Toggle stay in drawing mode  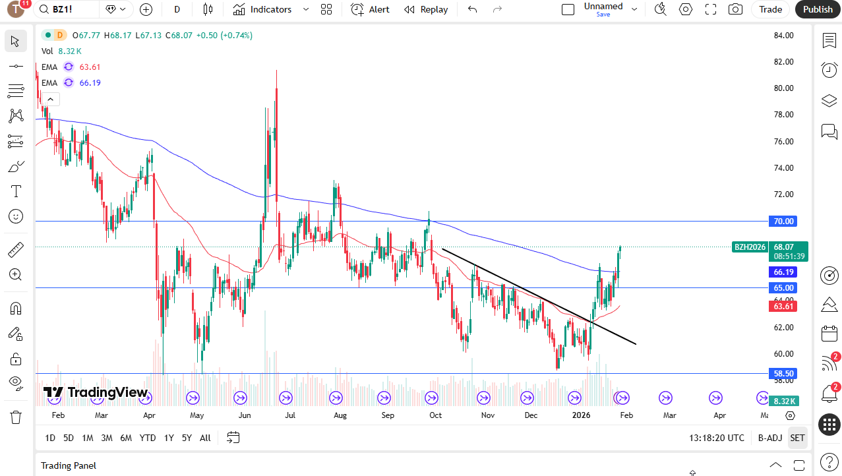click(16, 334)
